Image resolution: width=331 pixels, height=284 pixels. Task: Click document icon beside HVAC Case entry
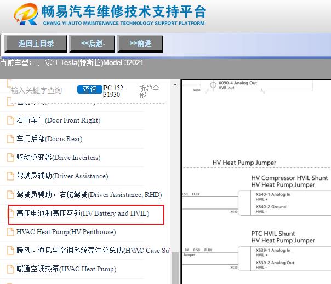click(x=10, y=251)
